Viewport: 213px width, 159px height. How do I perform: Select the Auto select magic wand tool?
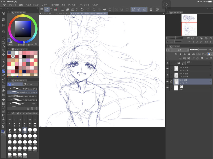3,62
